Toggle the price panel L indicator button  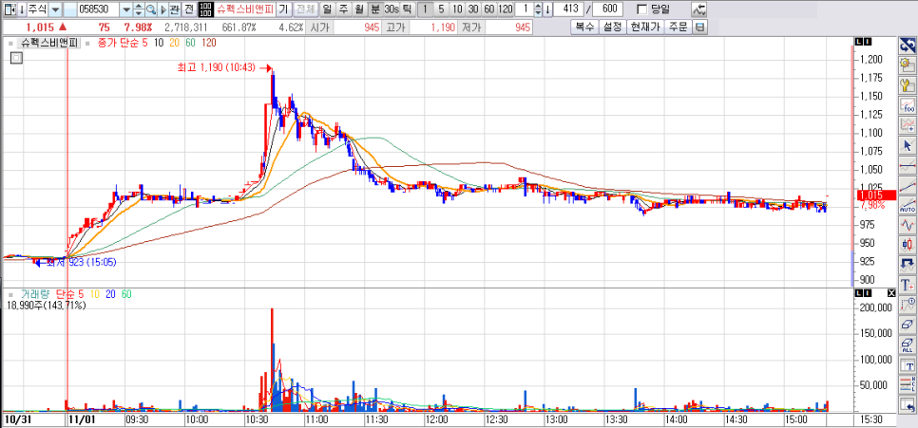pos(859,42)
